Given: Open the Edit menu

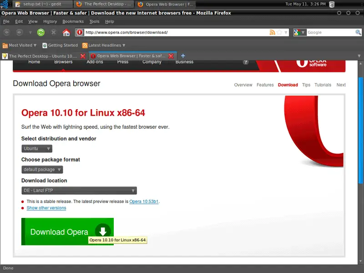Looking at the screenshot, I should pos(19,21).
